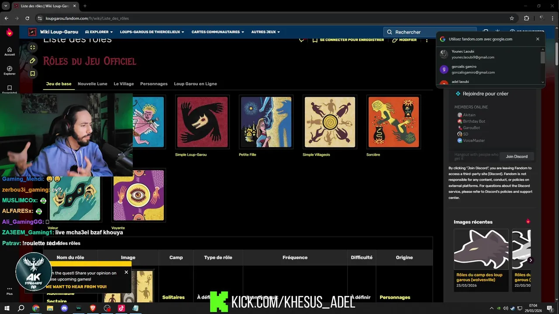
Task: Bookmark this page with the star icon
Action: pos(512,18)
